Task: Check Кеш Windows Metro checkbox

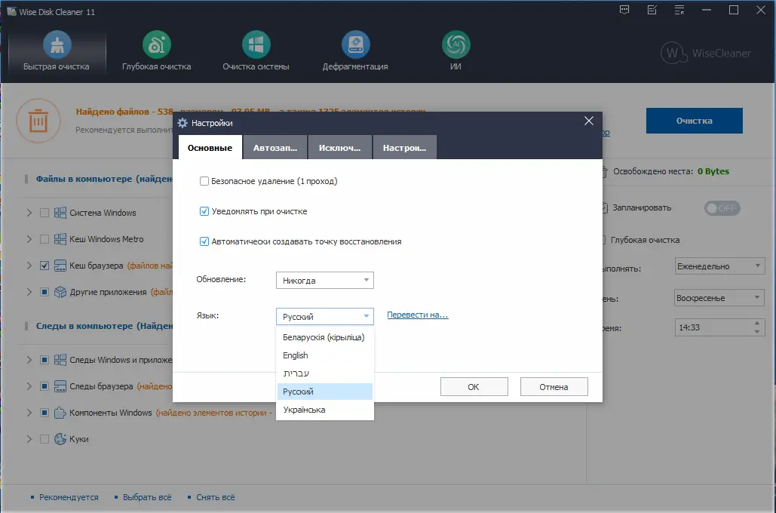Action: [44, 239]
